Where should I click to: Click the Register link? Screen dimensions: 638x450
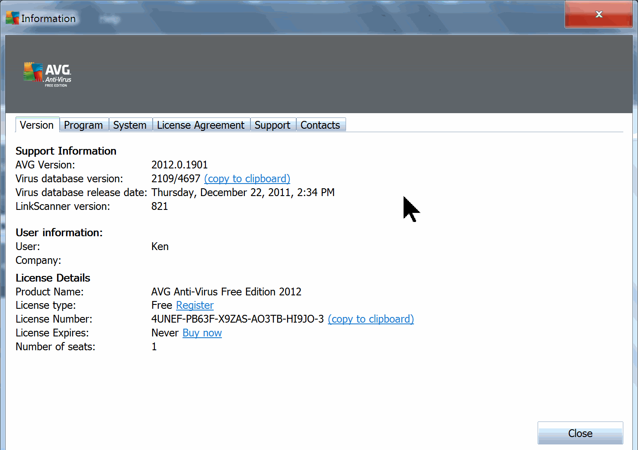[195, 305]
